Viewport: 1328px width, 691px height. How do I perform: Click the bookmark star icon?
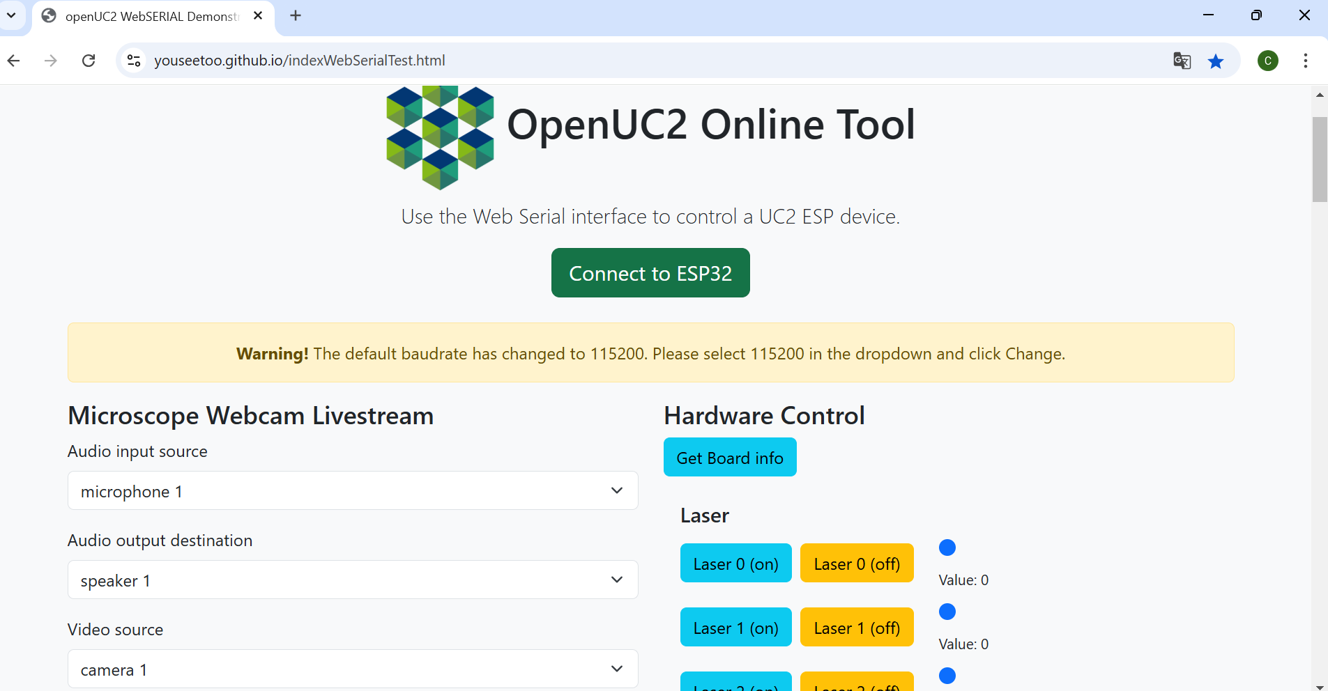[x=1216, y=61]
